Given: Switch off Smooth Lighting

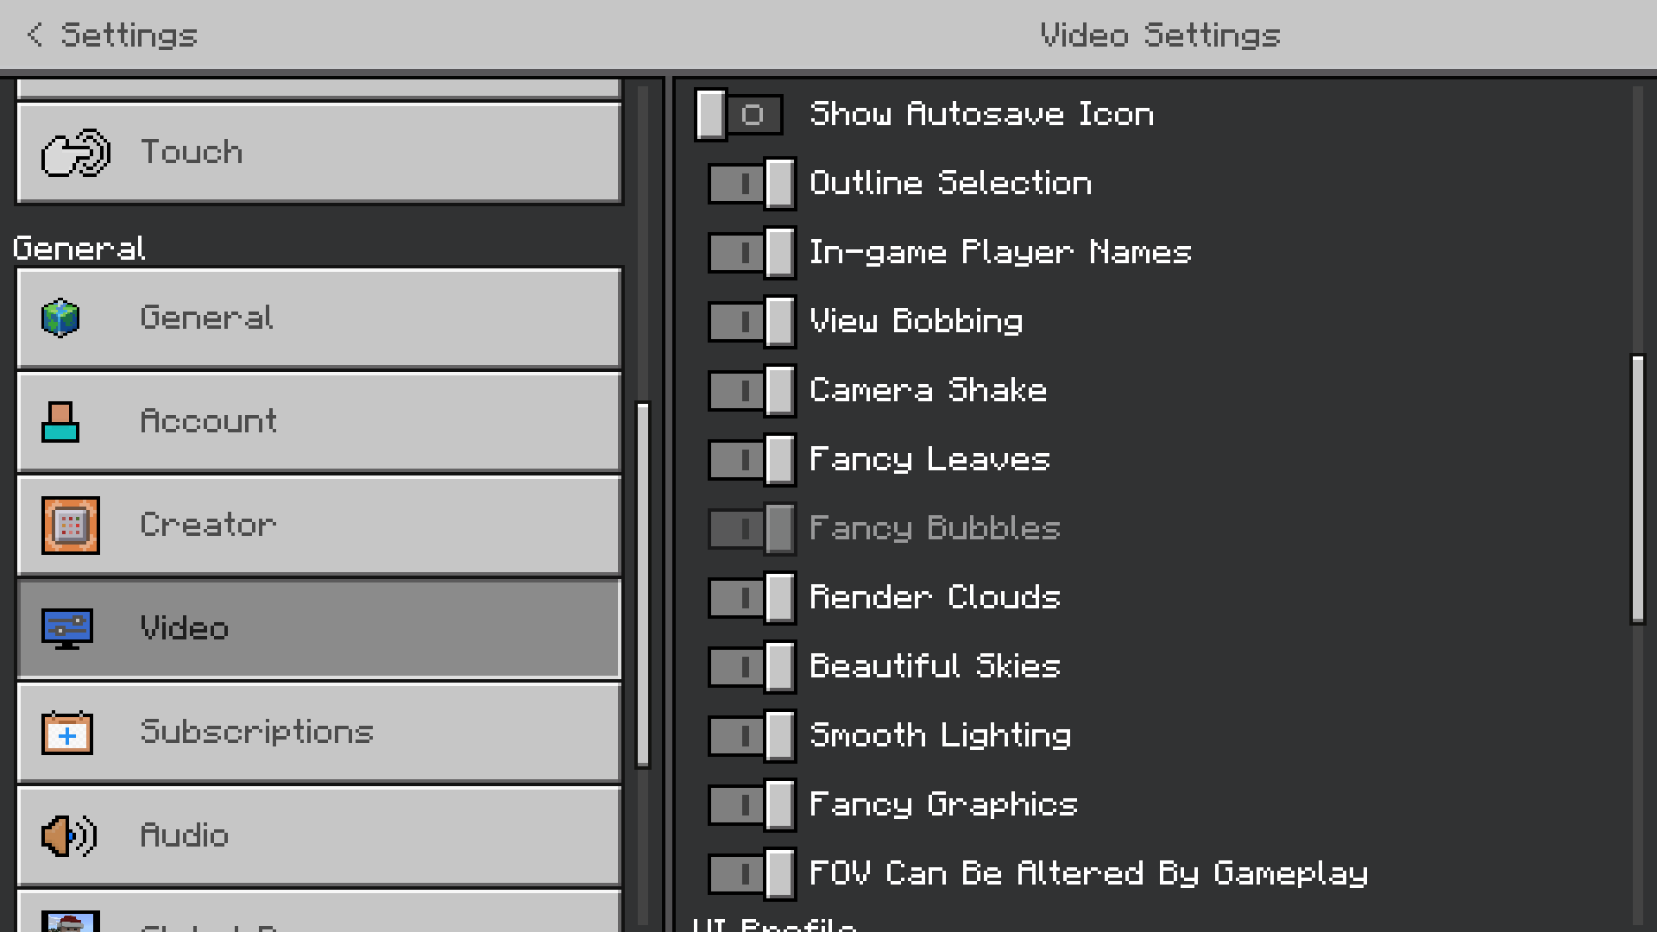Looking at the screenshot, I should click(x=752, y=736).
